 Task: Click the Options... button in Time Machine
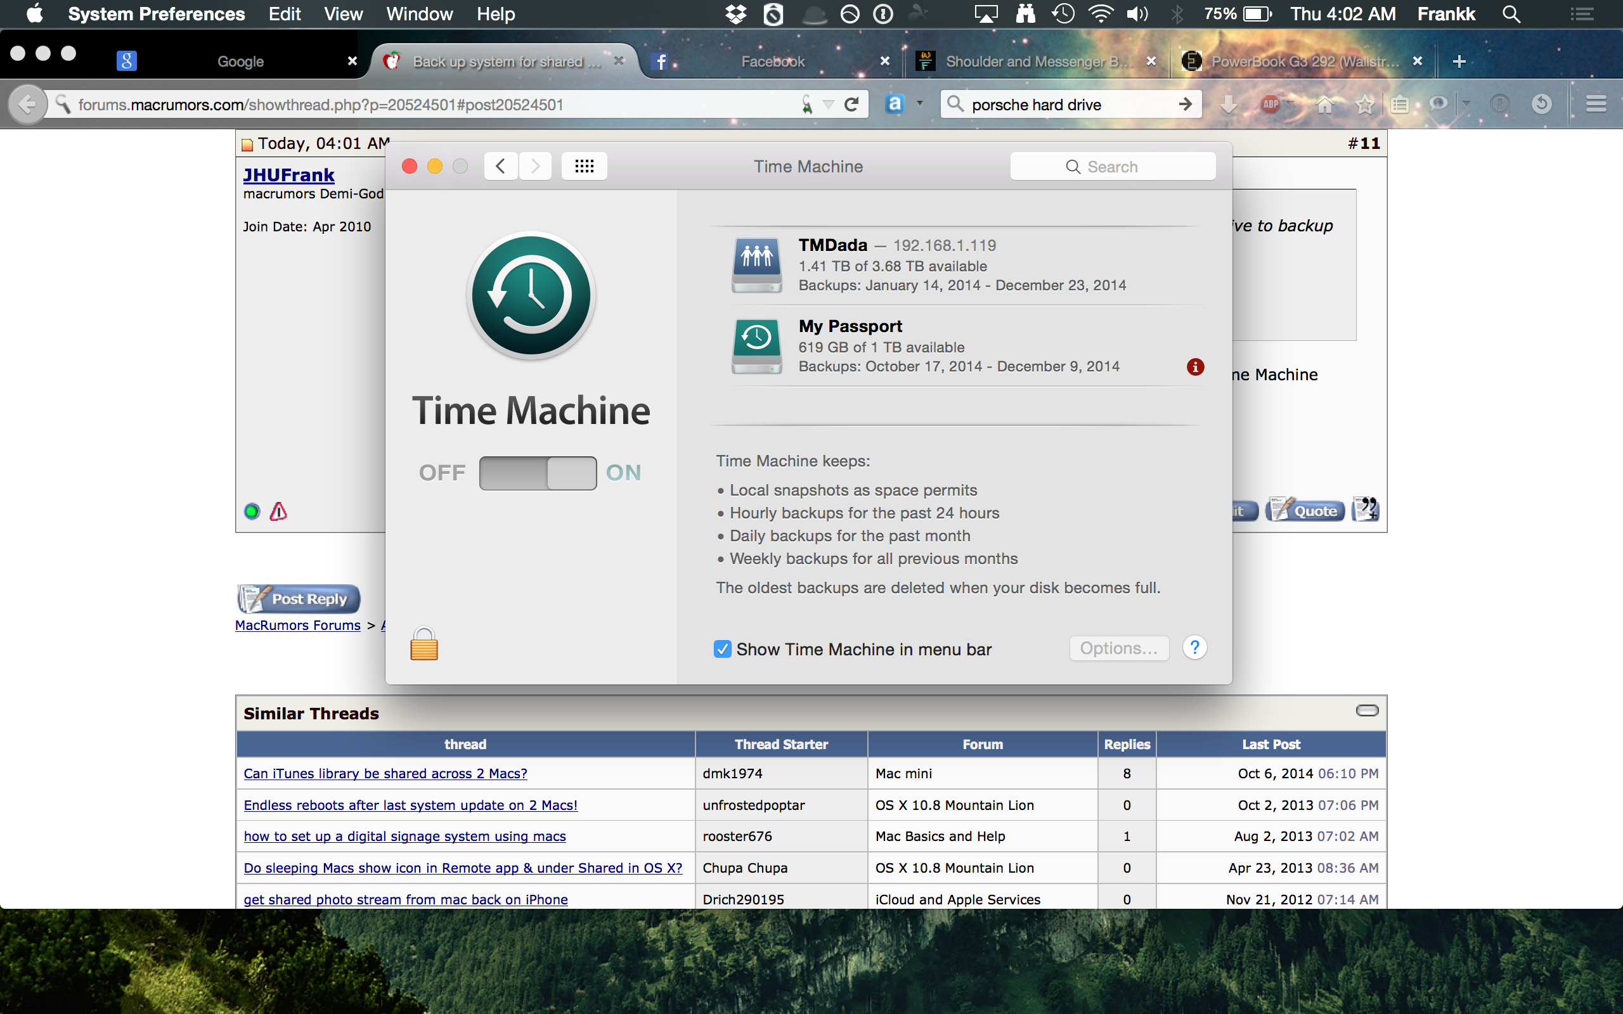click(1118, 648)
